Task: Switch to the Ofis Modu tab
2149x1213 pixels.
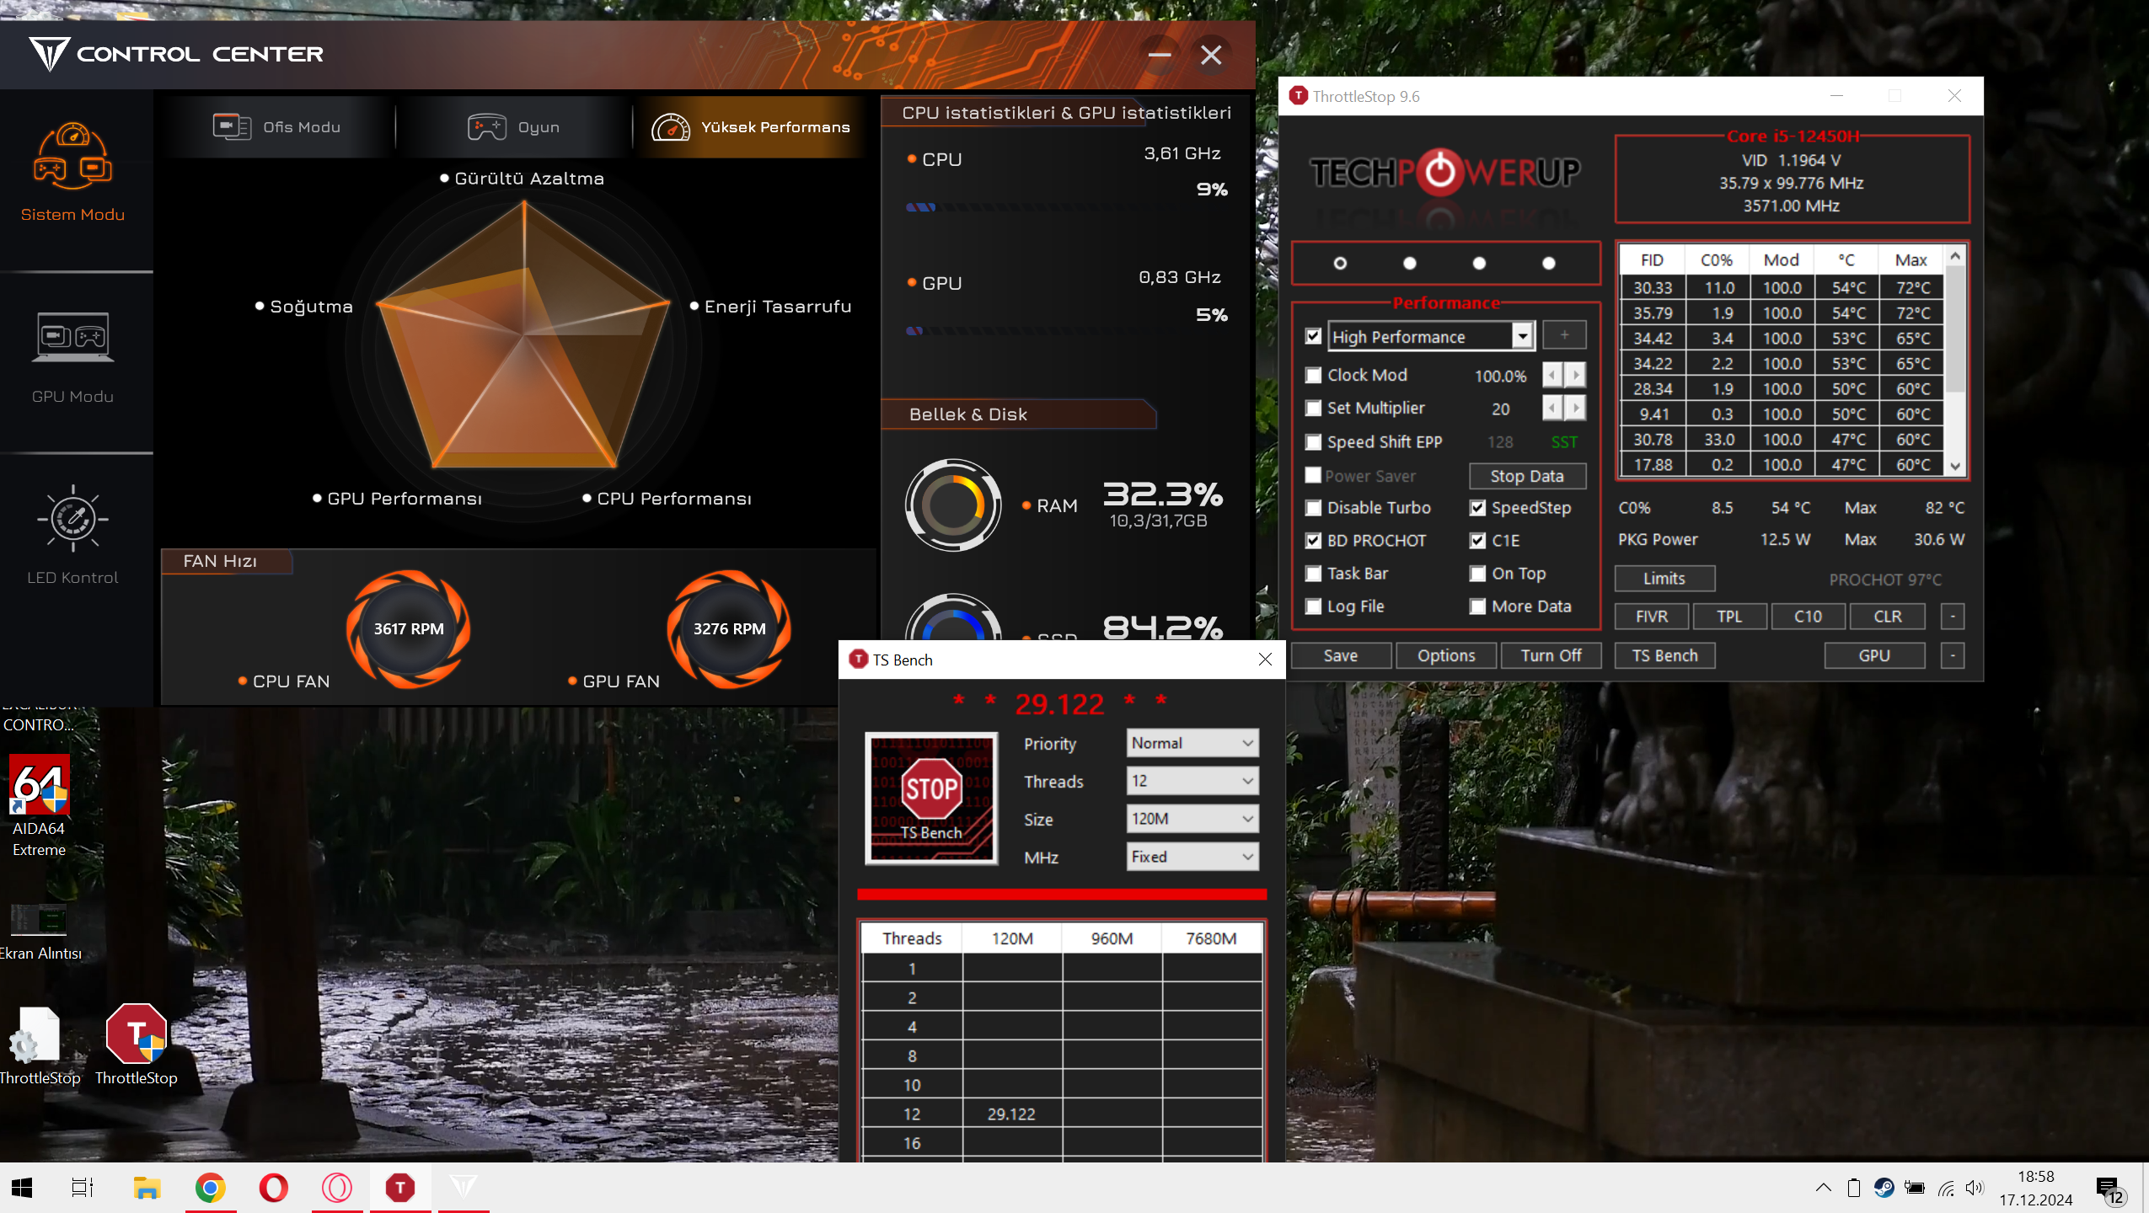Action: coord(276,127)
